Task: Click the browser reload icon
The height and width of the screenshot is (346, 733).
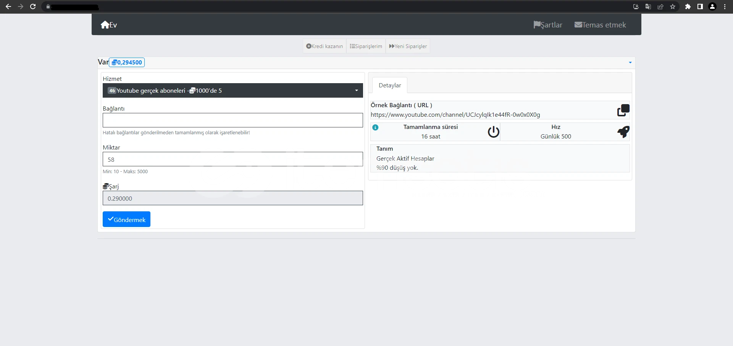Action: click(x=33, y=6)
